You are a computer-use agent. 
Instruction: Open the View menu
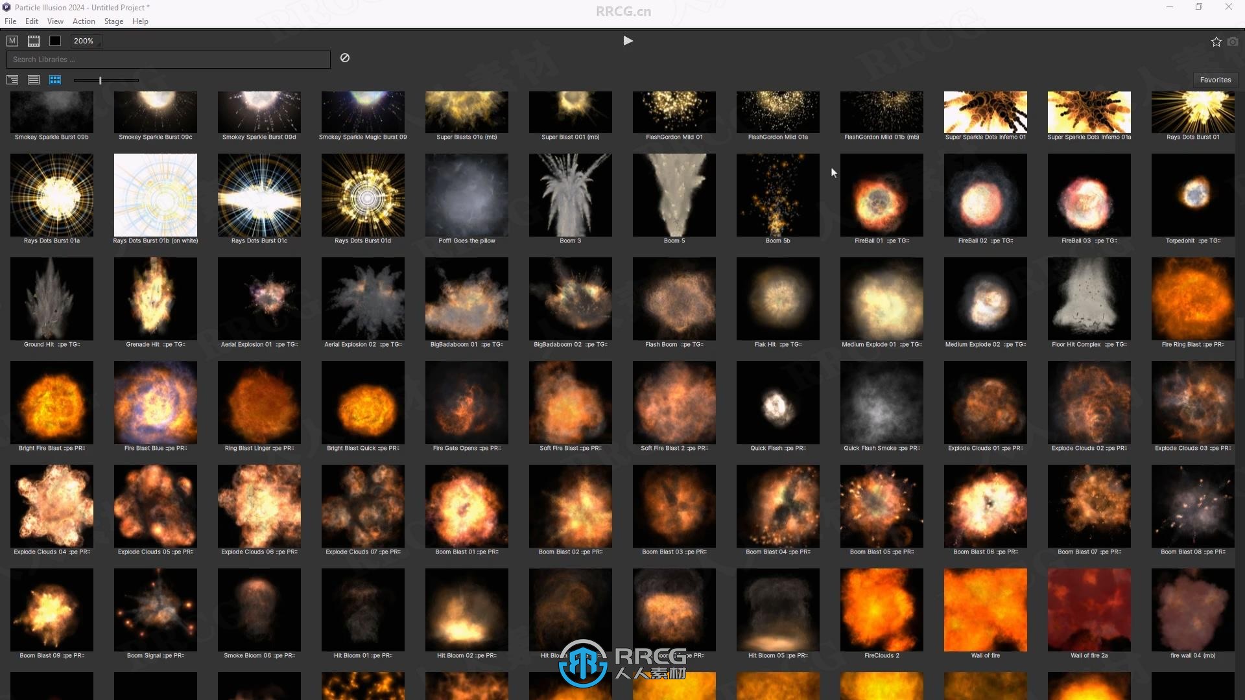55,21
